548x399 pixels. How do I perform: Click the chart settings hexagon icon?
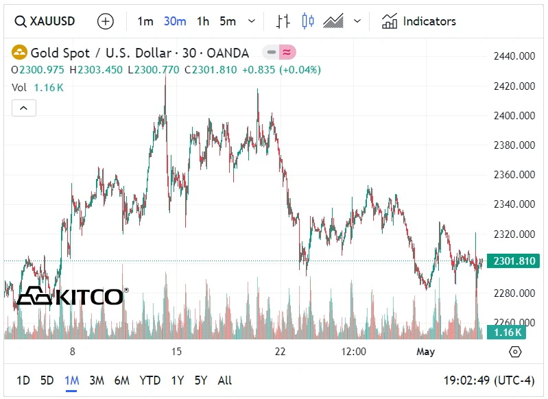pyautogui.click(x=515, y=351)
